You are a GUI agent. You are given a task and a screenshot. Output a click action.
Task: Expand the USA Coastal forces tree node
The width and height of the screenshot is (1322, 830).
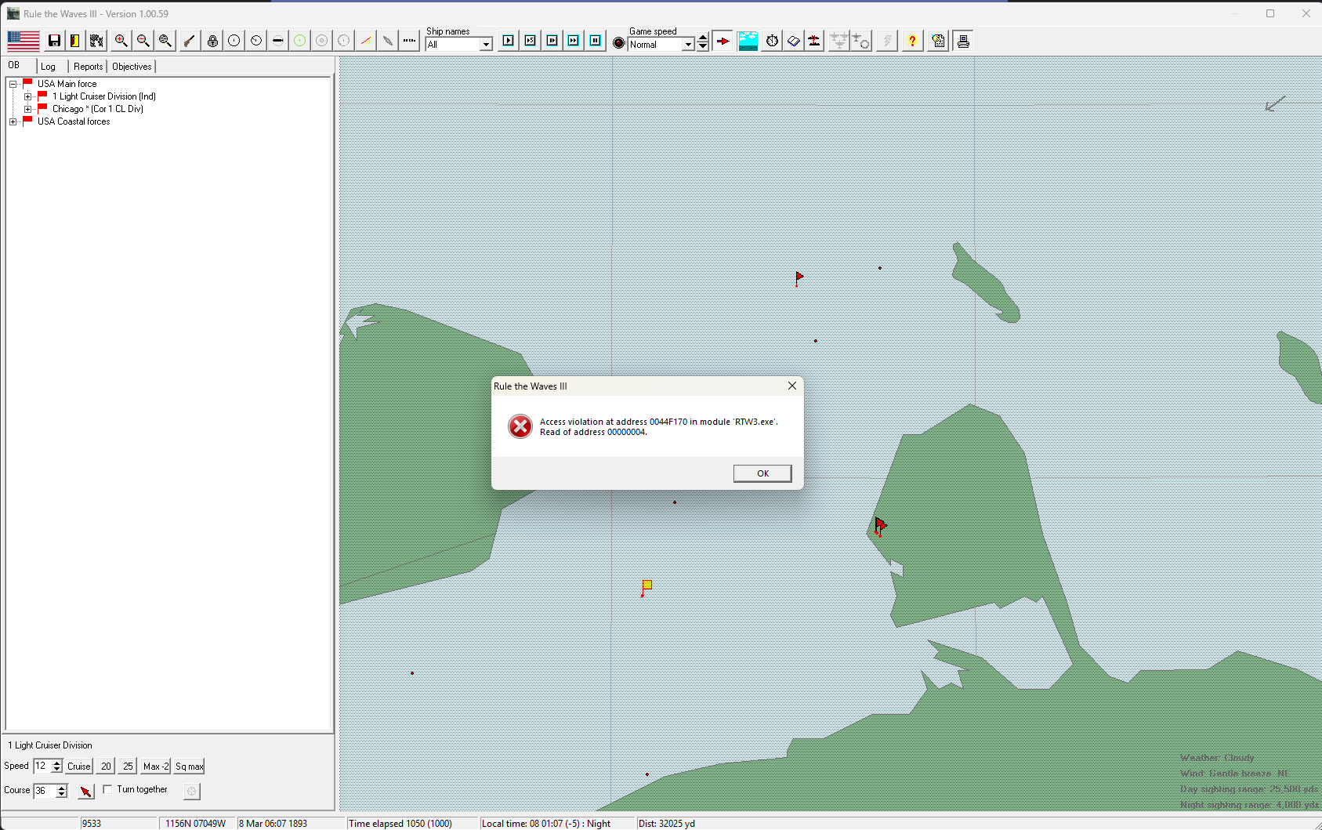(13, 121)
